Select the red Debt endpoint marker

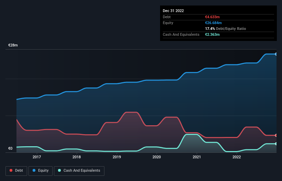(x=276, y=135)
